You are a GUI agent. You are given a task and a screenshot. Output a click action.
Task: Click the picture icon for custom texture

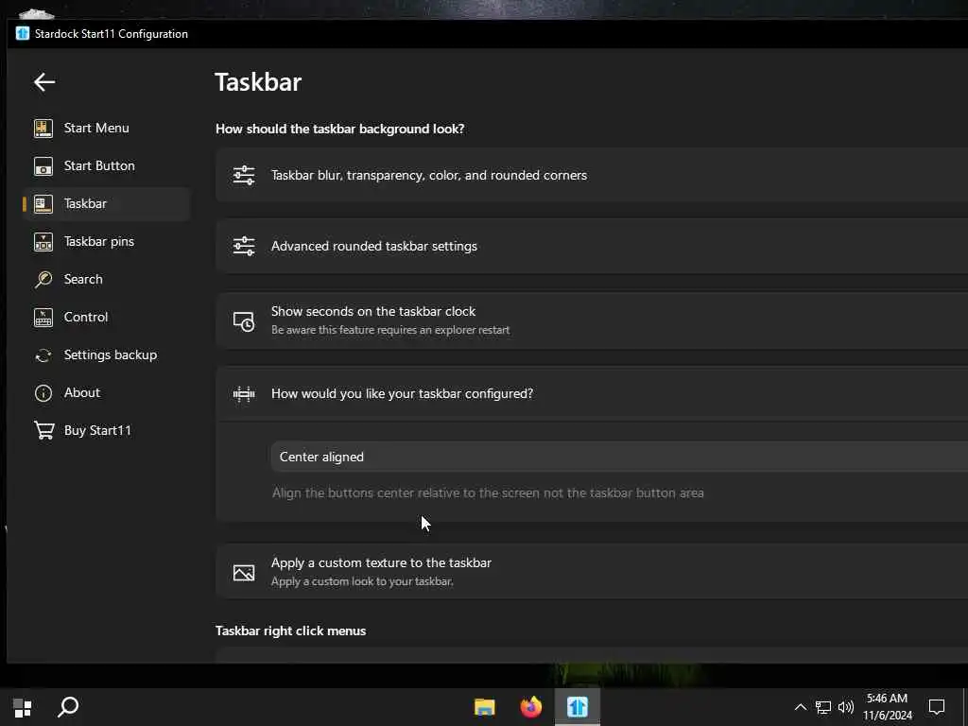(244, 572)
